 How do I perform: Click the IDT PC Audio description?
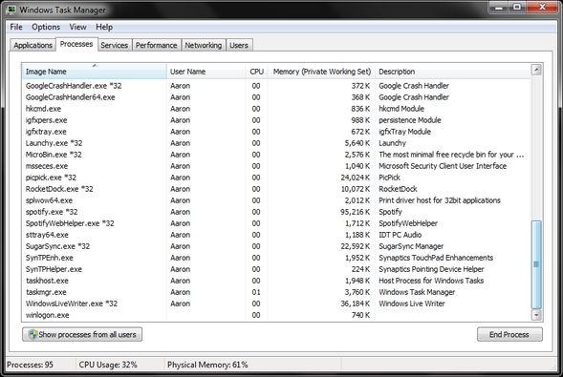tap(400, 235)
